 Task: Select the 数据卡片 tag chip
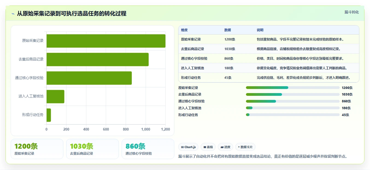(x=245, y=147)
